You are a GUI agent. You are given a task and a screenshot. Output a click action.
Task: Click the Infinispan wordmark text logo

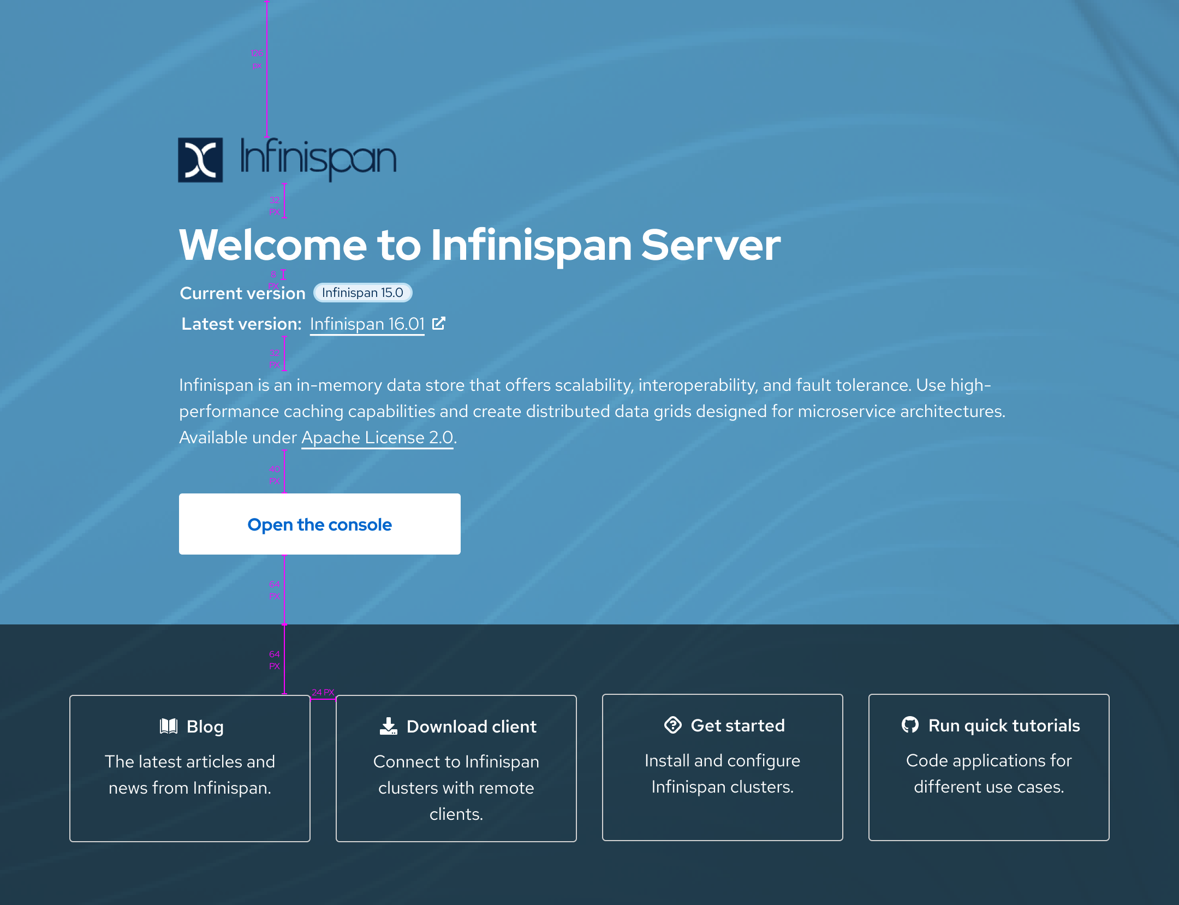[318, 158]
